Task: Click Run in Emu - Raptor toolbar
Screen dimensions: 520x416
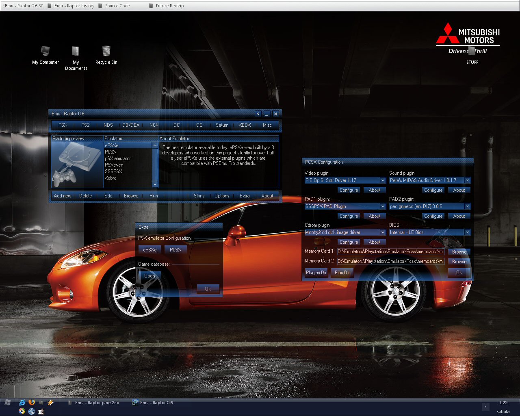Action: (x=154, y=196)
